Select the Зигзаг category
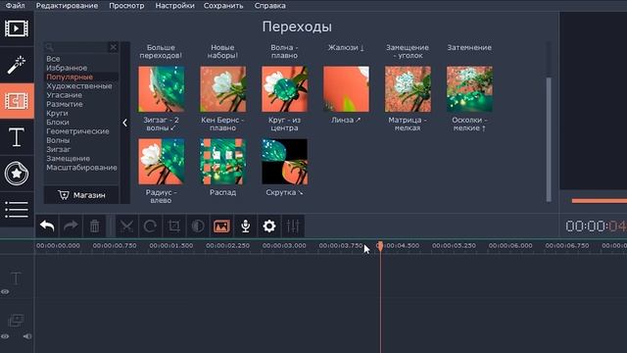Viewport: 627px width, 353px height. pos(59,149)
